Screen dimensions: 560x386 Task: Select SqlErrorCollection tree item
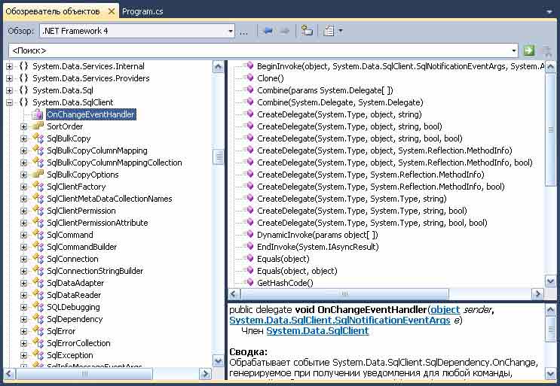pyautogui.click(x=78, y=344)
